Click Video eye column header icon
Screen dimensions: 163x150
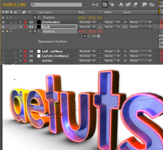click(x=3, y=12)
